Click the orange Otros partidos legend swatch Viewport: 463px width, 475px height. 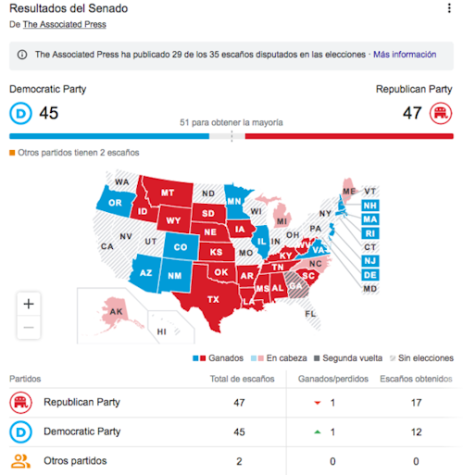click(12, 153)
